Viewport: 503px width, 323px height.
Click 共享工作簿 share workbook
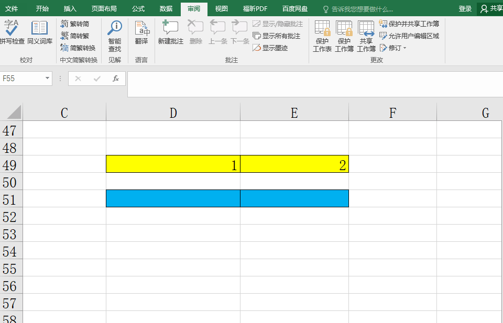[x=366, y=36]
